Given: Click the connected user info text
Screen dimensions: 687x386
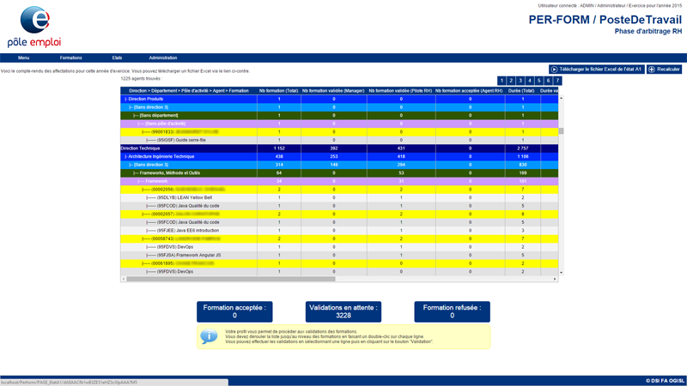Looking at the screenshot, I should click(x=610, y=6).
